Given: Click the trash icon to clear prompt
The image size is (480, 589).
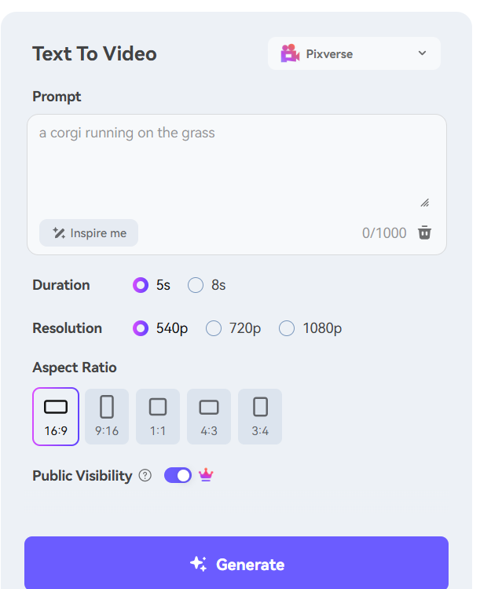Looking at the screenshot, I should coord(424,232).
